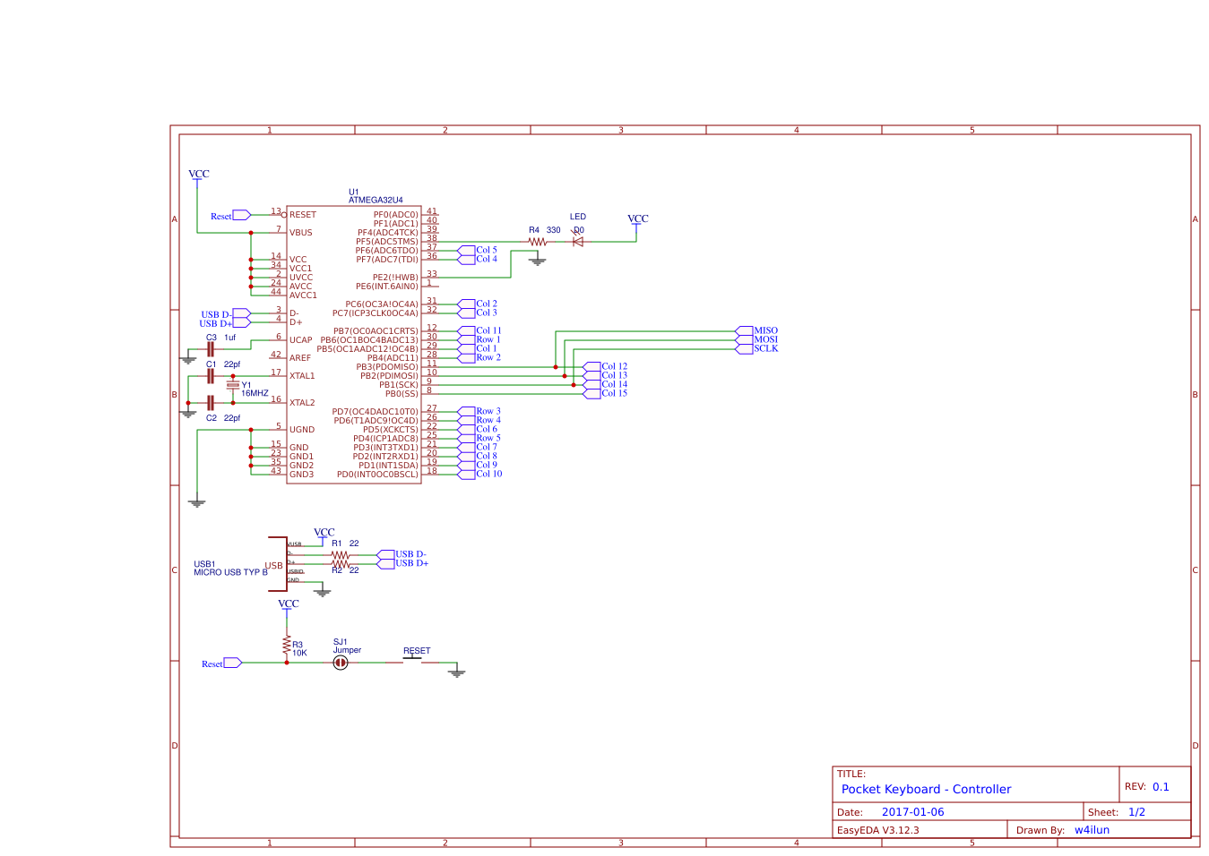Select the UCAP pin label on U1
Image resolution: width=1209 pixels, height=856 pixels.
point(301,340)
